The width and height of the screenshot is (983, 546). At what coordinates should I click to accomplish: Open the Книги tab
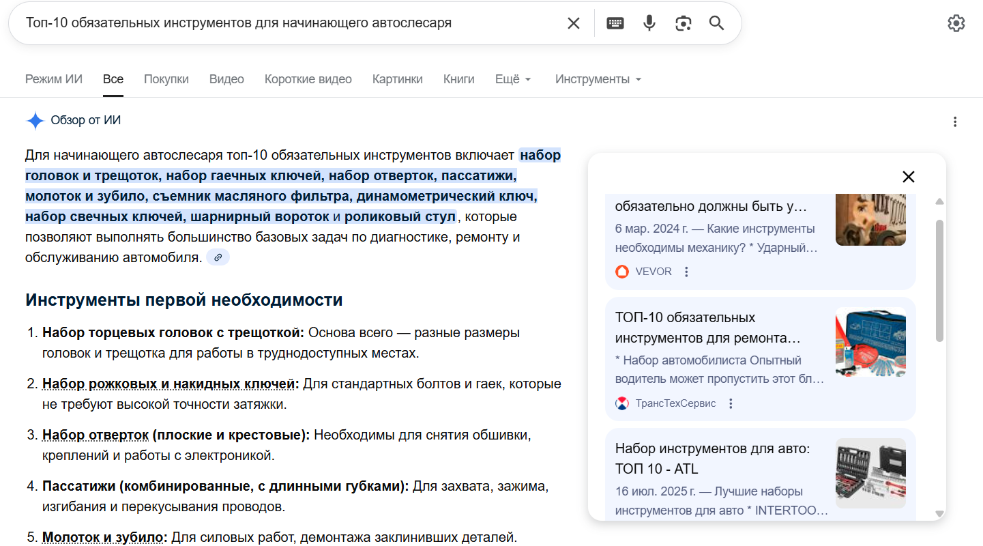(x=459, y=79)
